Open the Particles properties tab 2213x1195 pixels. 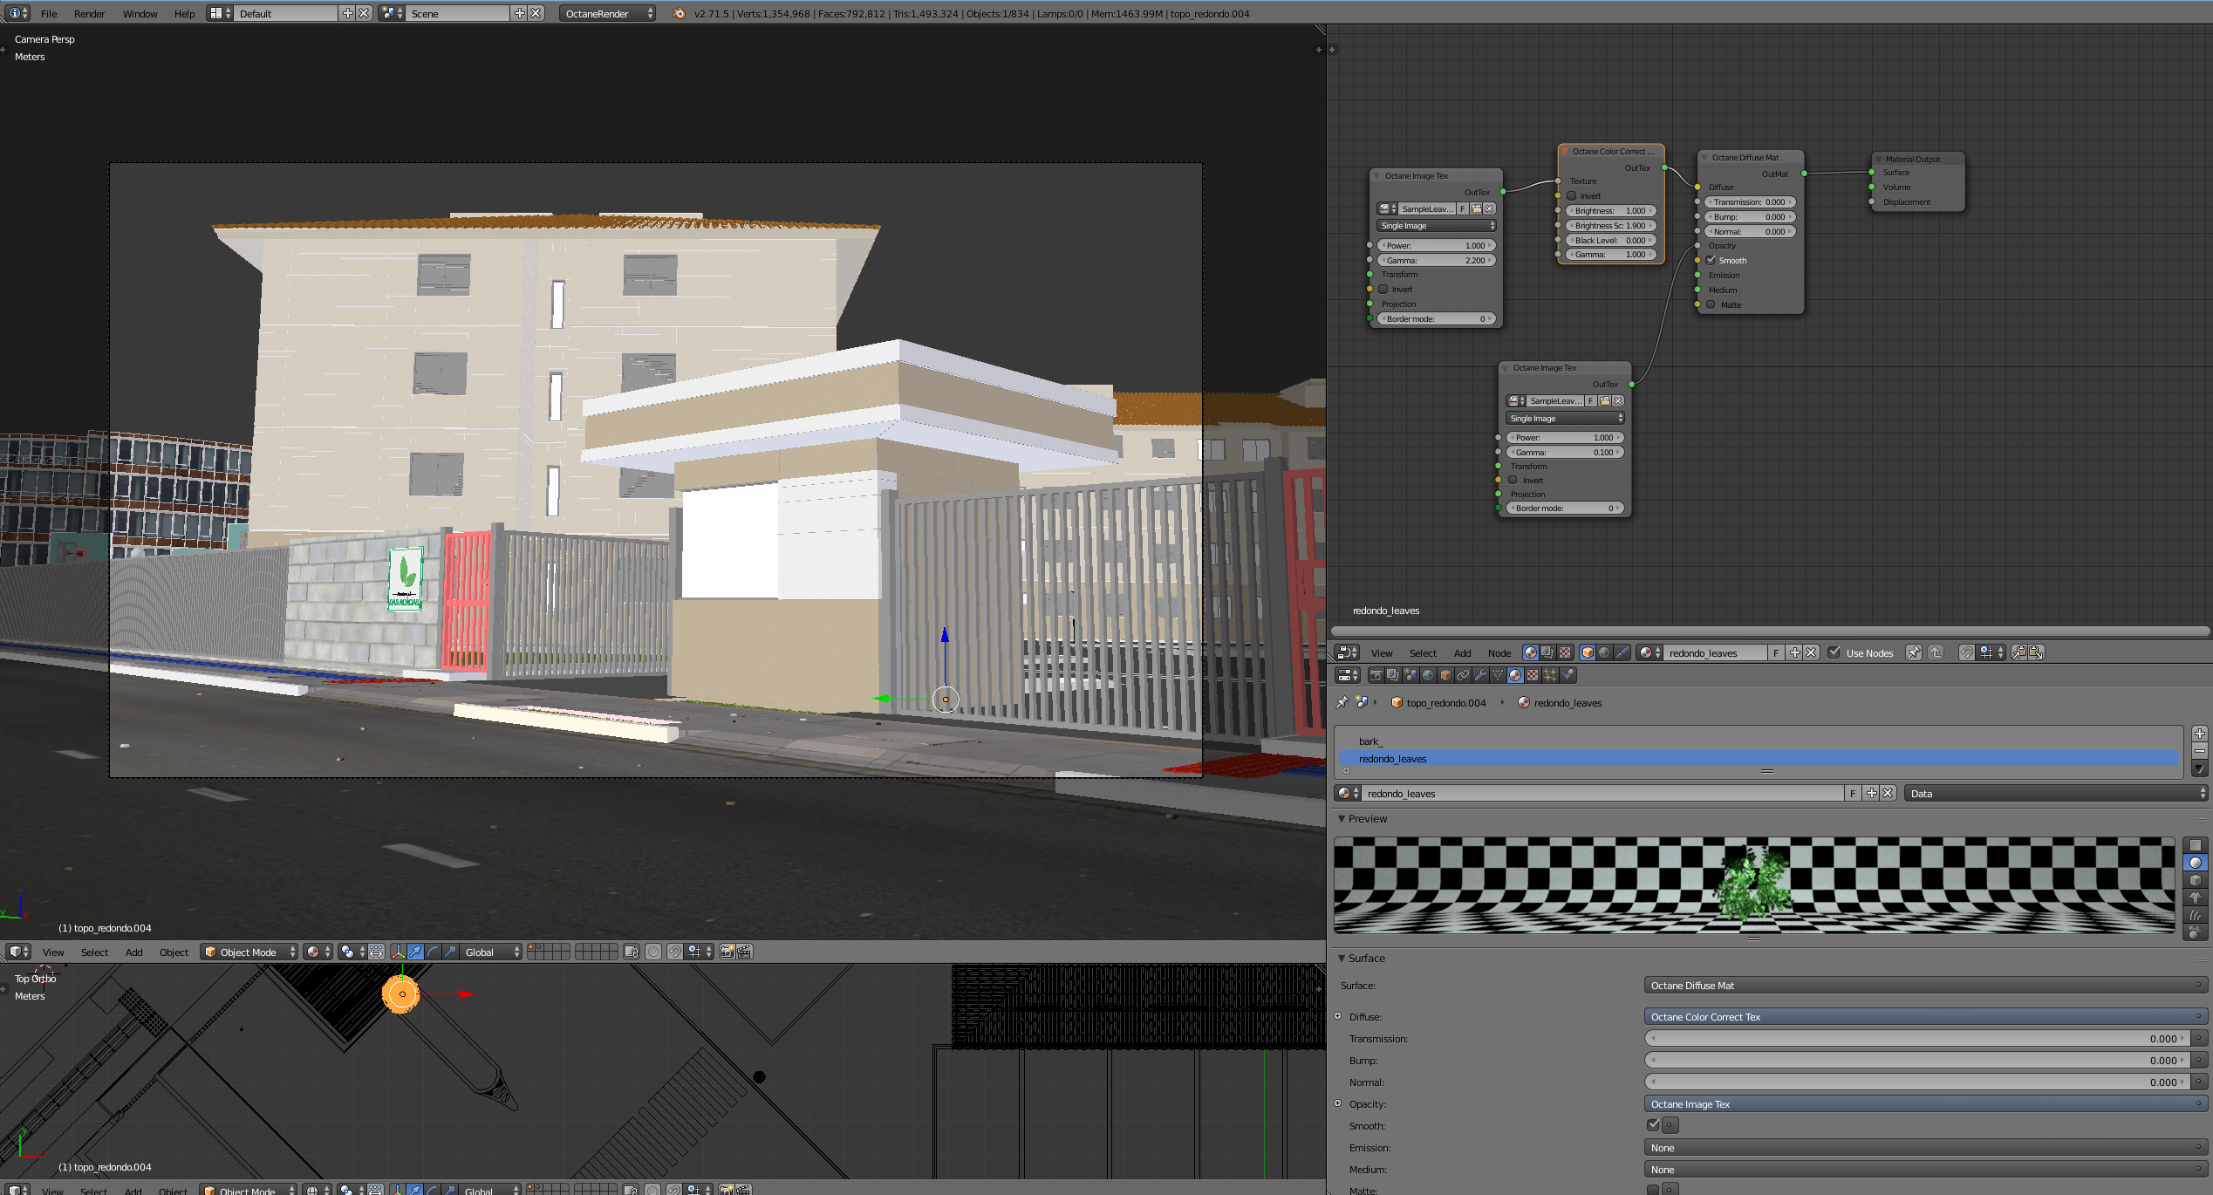(x=1550, y=675)
